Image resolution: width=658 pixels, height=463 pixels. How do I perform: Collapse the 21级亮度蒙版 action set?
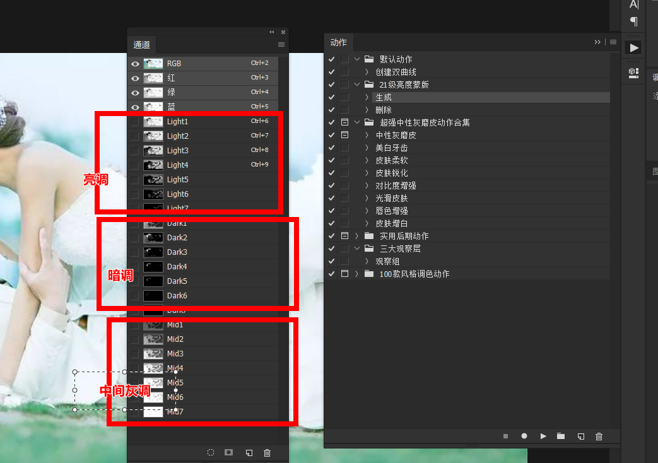pos(357,84)
